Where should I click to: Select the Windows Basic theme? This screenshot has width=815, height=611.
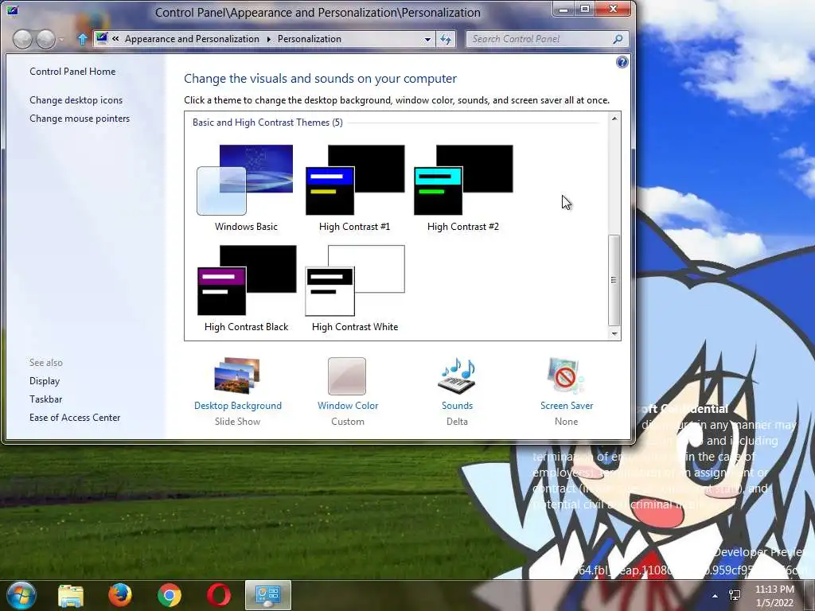[245, 188]
